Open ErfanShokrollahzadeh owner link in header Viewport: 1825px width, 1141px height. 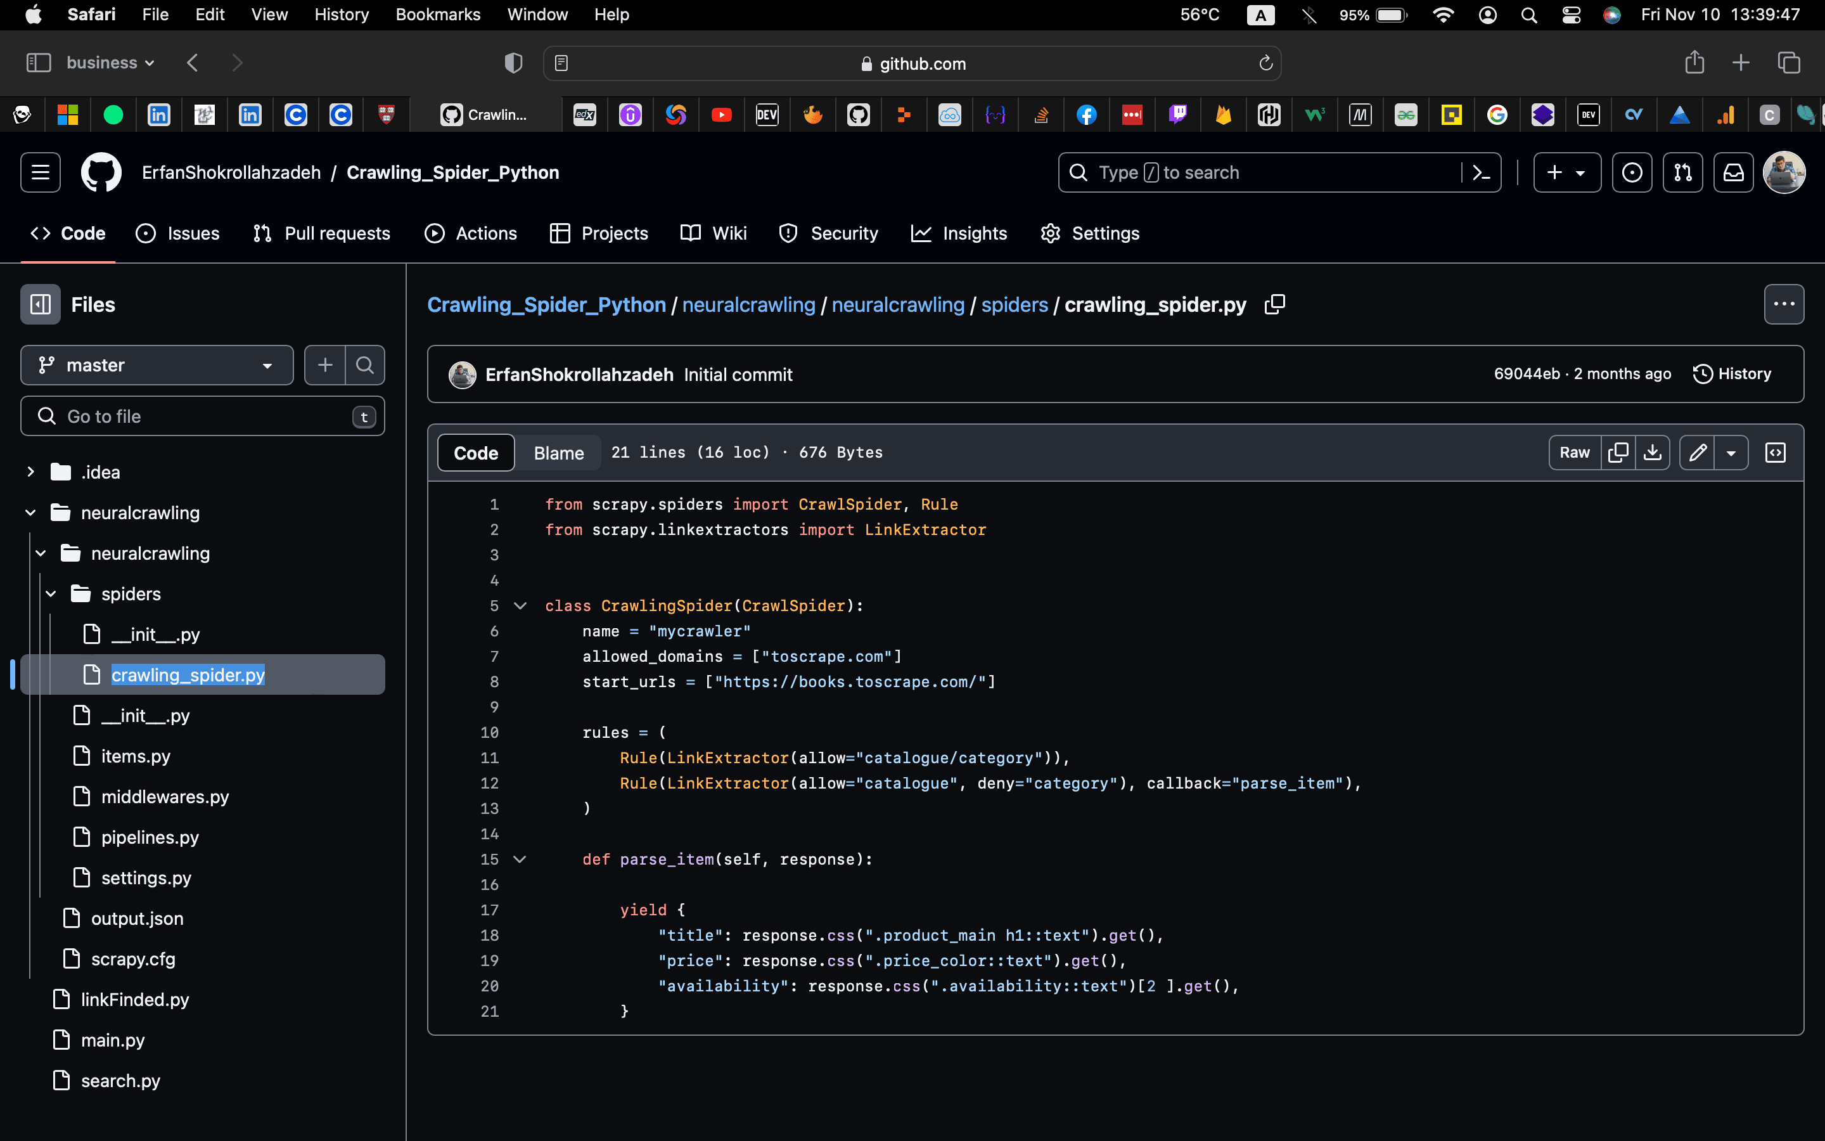click(231, 173)
